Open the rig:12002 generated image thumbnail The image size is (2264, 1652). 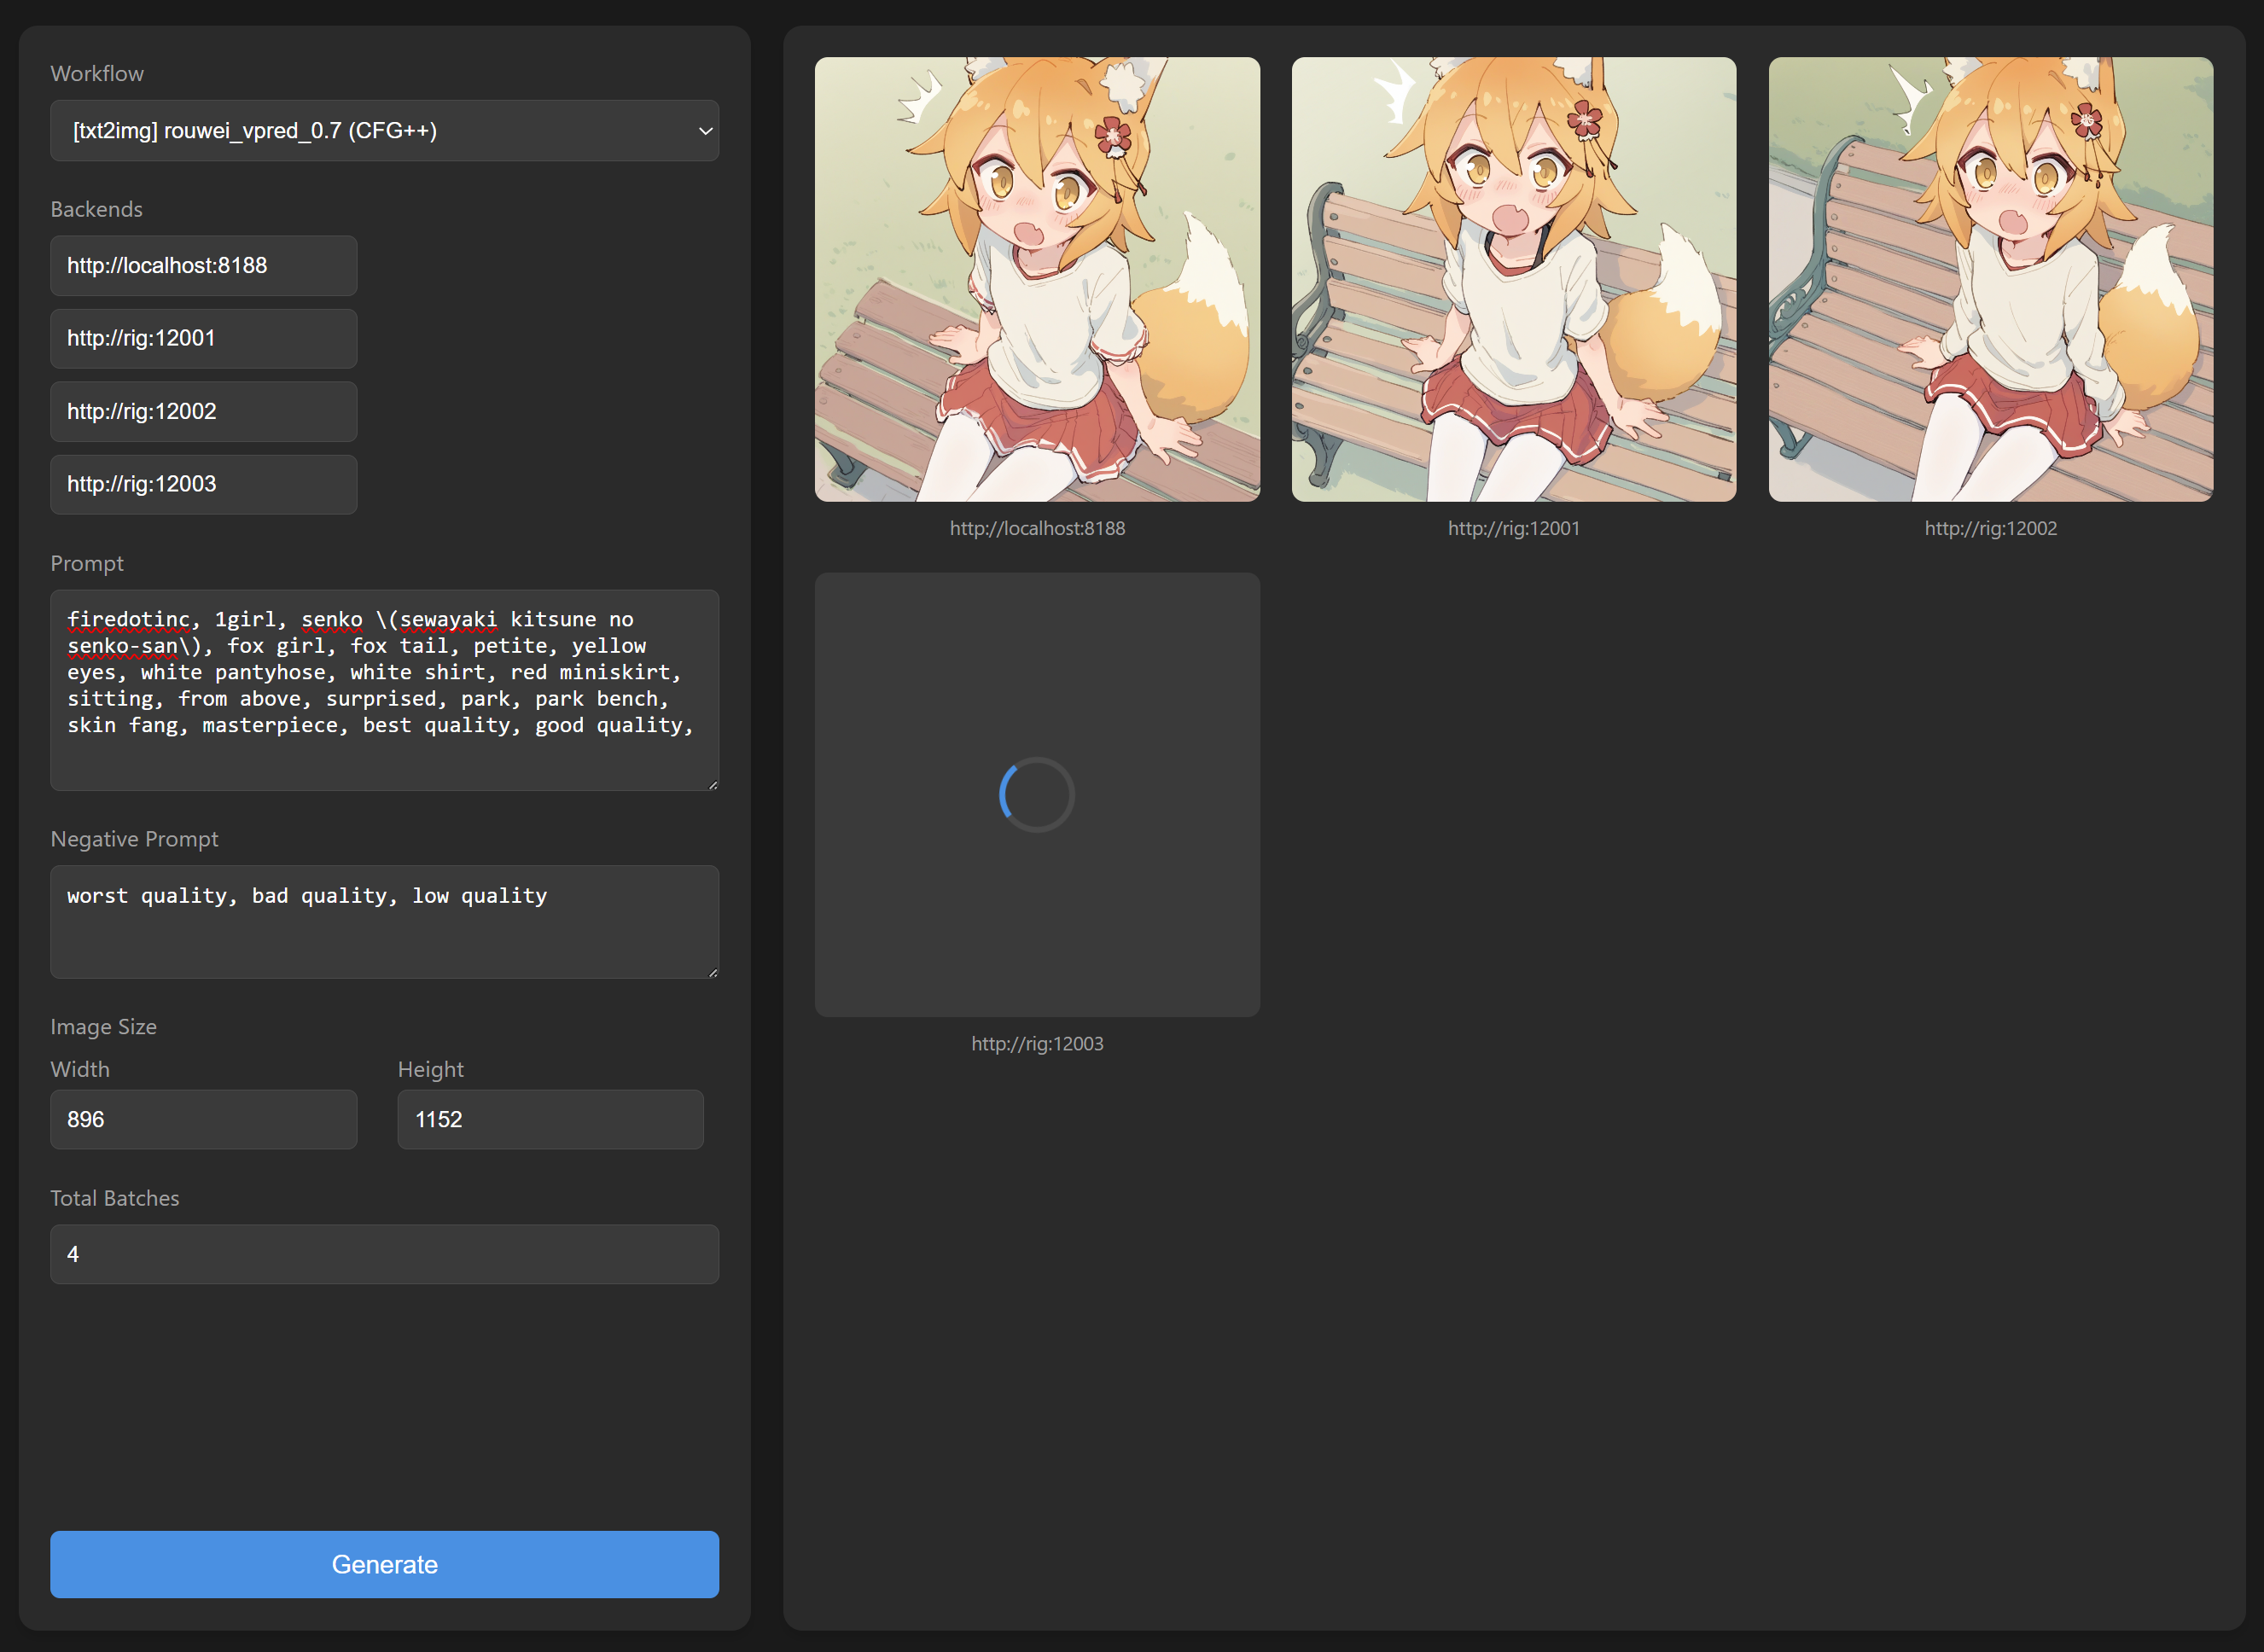(1990, 279)
